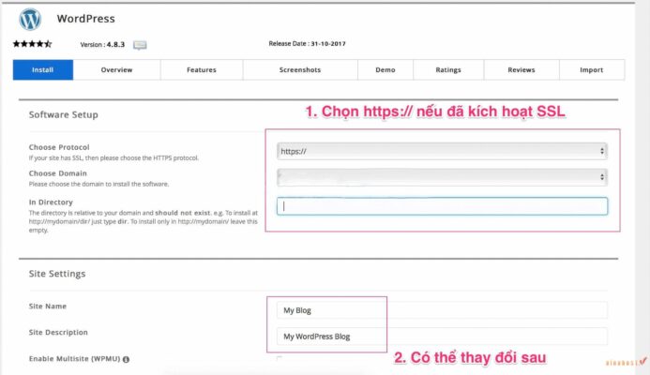Click the WordPress logo icon
This screenshot has height=375, width=650.
[30, 19]
